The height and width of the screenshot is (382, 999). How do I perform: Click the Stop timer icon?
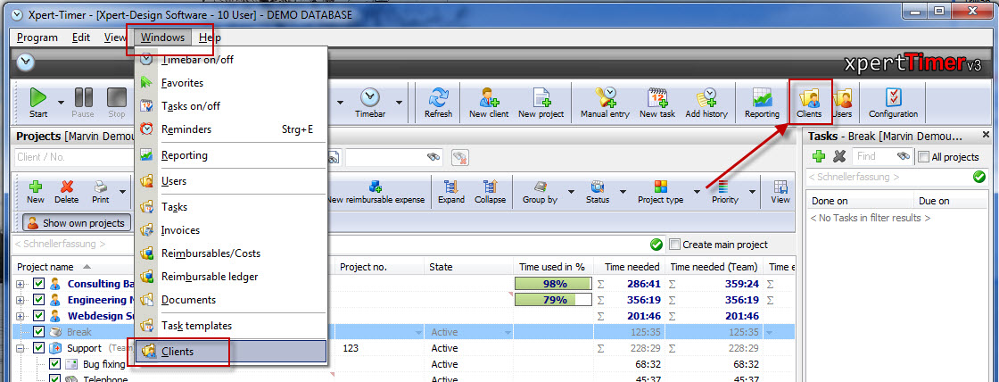tap(117, 103)
